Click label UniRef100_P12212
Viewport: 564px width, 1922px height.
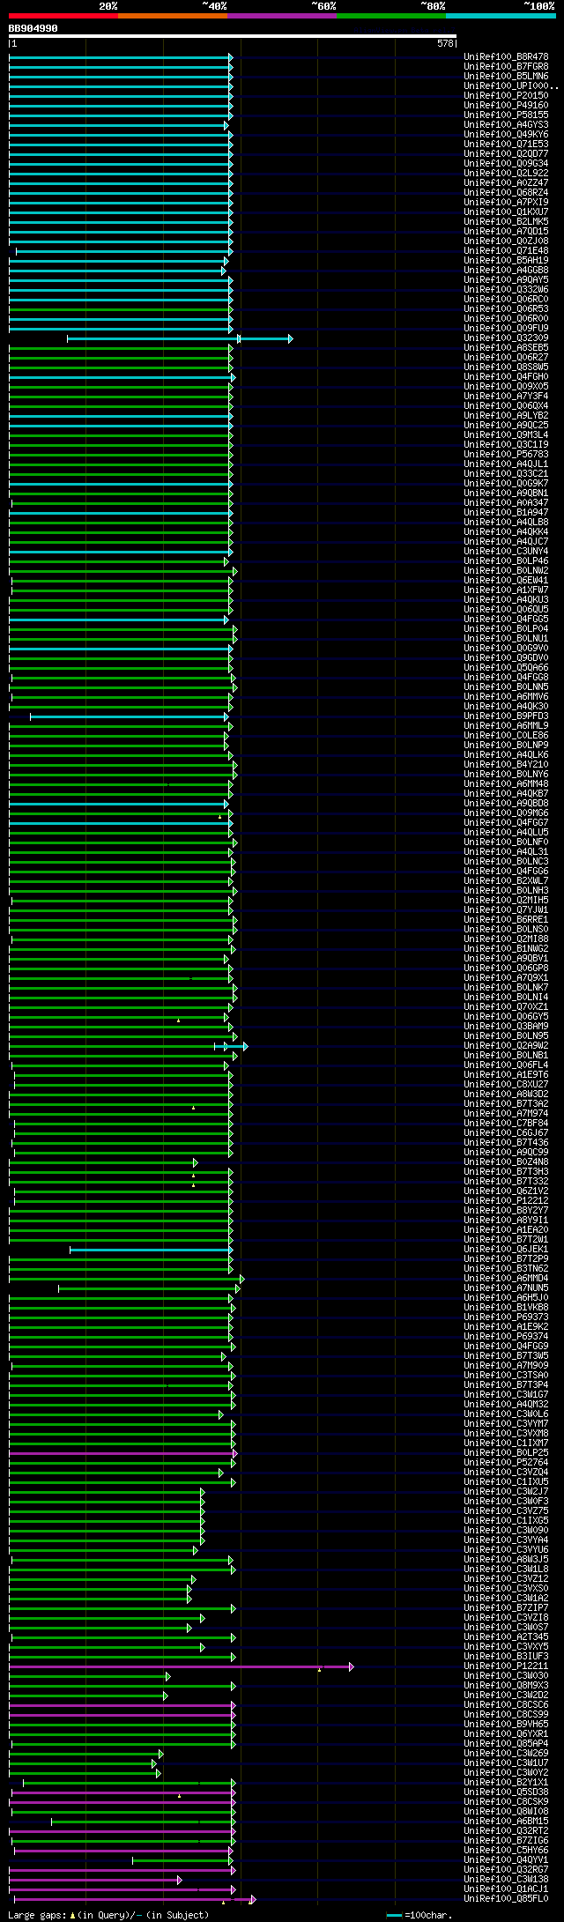click(x=506, y=1200)
